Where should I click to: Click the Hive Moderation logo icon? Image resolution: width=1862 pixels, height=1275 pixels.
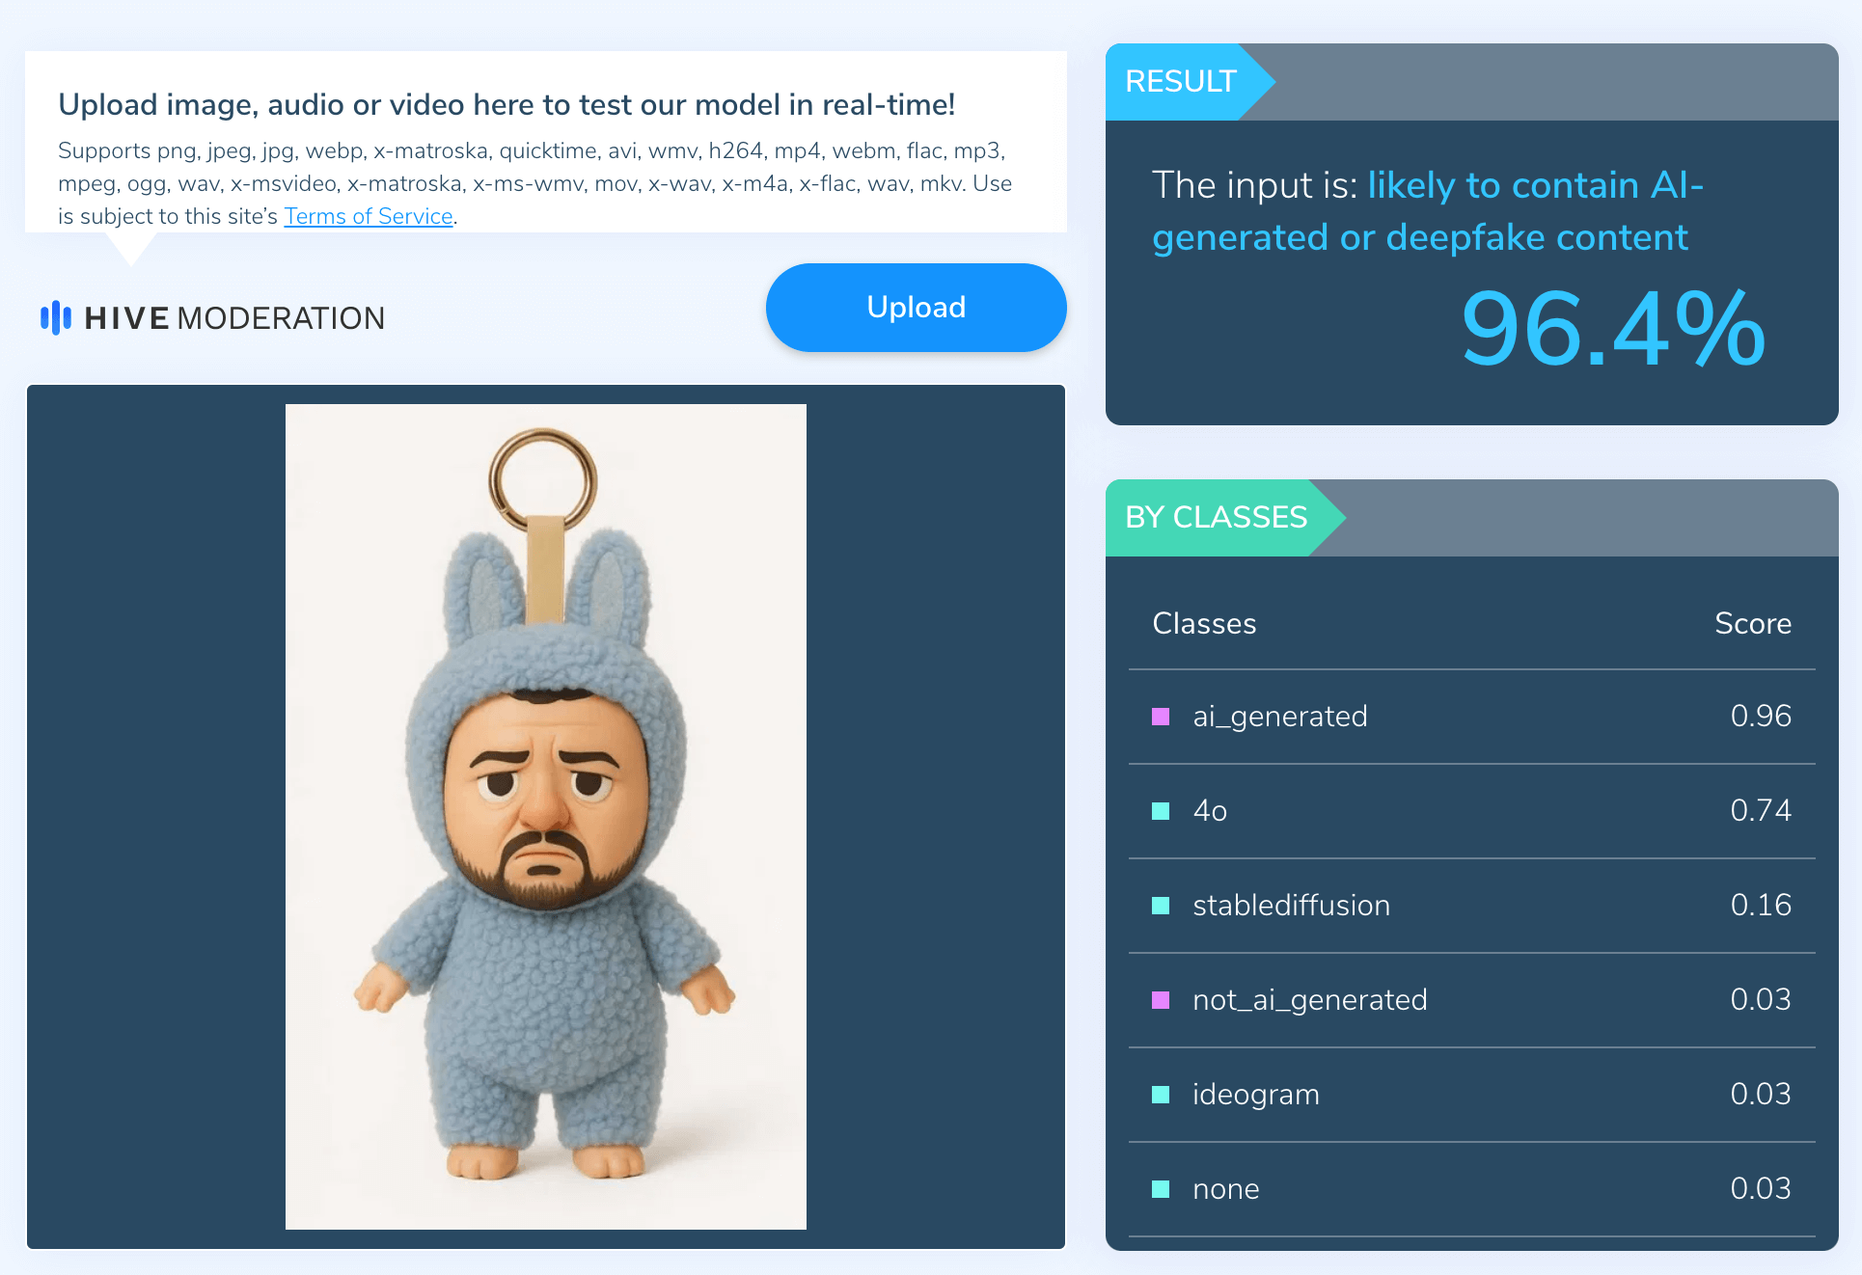pos(56,317)
